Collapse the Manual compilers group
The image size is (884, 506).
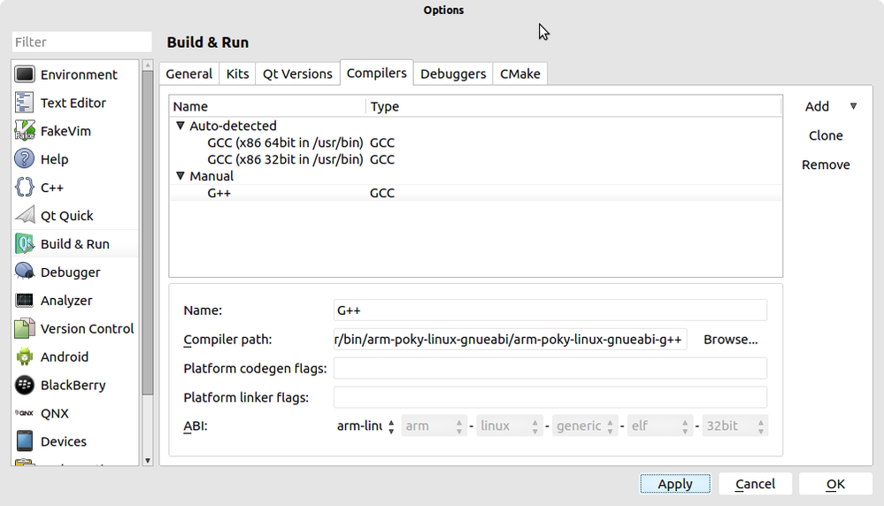(x=181, y=176)
